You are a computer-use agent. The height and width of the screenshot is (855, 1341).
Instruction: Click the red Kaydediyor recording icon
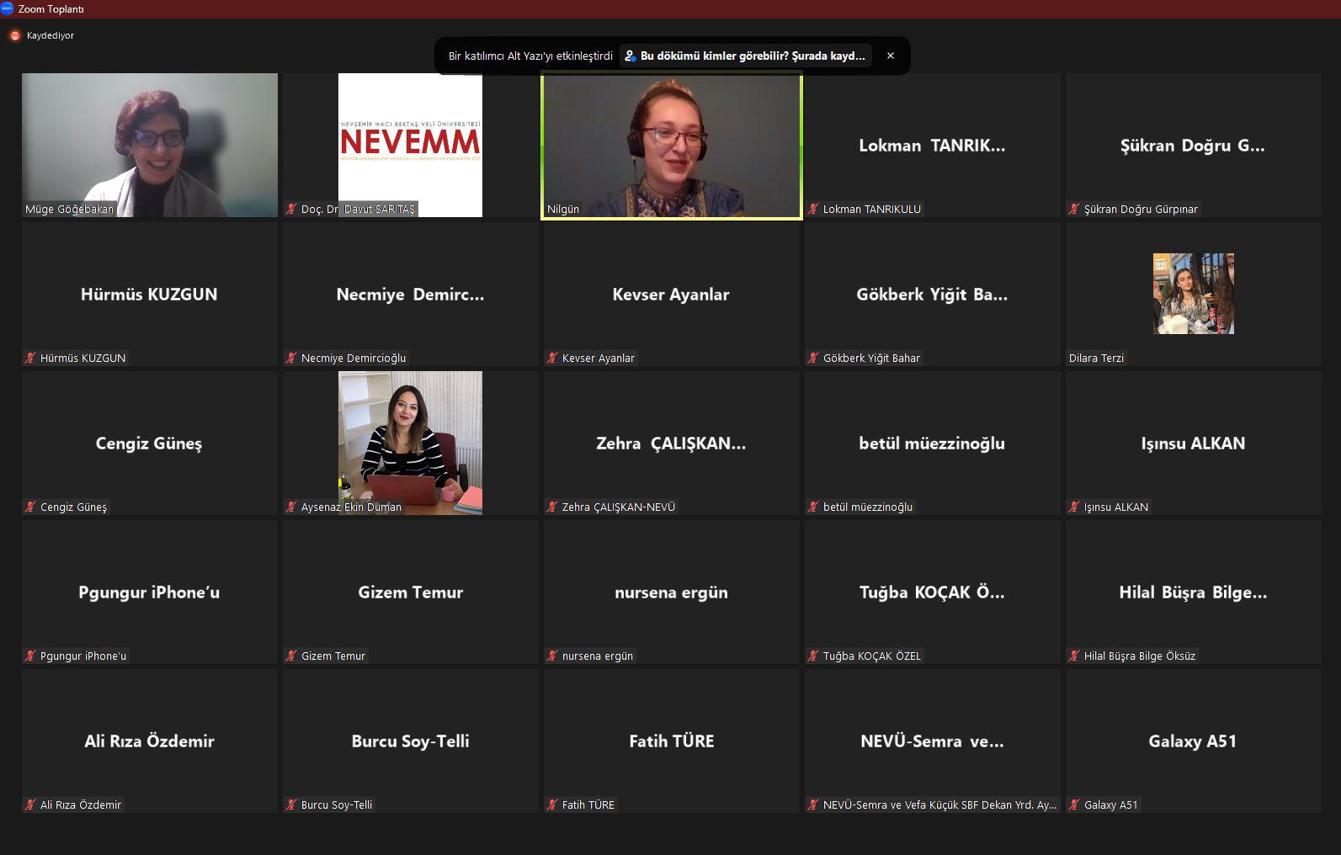14,35
